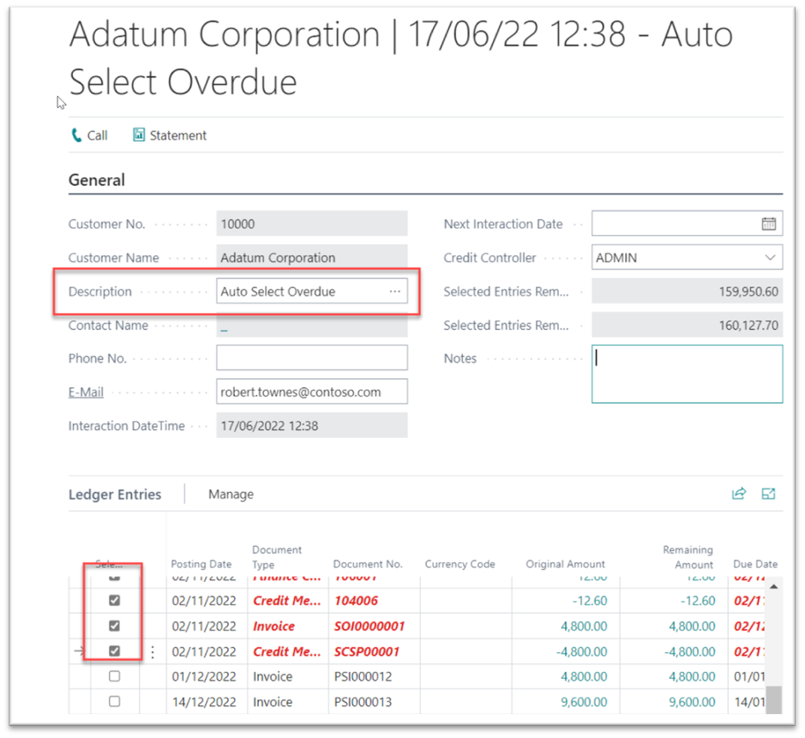Click selected entries value 160,127.70

click(687, 325)
